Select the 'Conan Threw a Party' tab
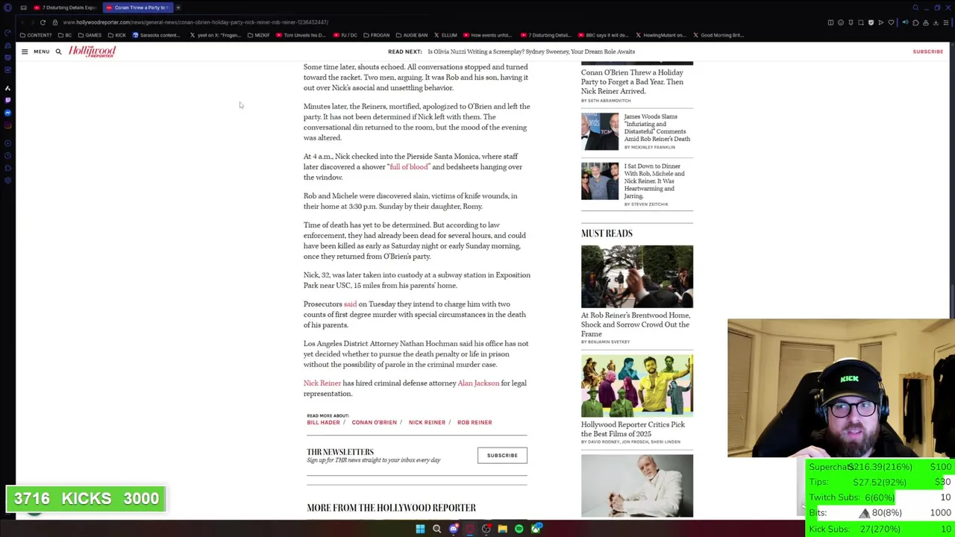The width and height of the screenshot is (955, 537). (138, 7)
